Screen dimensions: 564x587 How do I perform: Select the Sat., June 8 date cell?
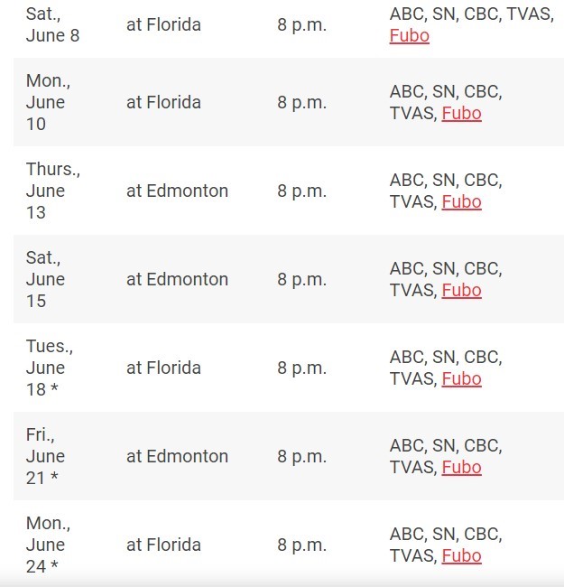52,24
